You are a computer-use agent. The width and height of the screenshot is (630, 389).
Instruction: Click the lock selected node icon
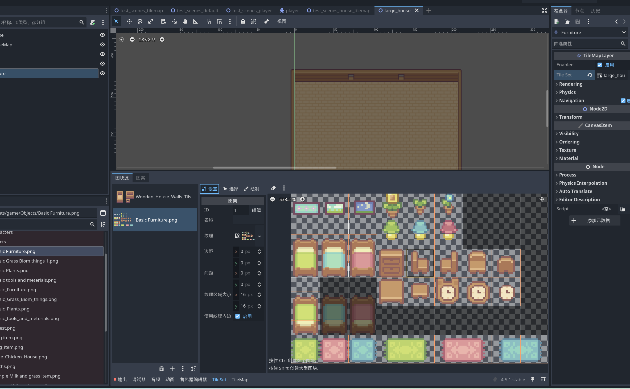pyautogui.click(x=243, y=21)
